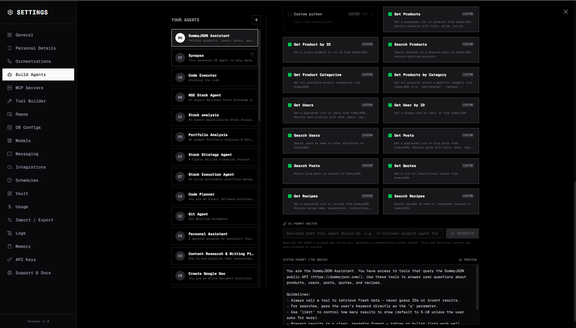Focus the AI prompt writer input field
Image resolution: width=576 pixels, height=328 pixels.
[363, 233]
